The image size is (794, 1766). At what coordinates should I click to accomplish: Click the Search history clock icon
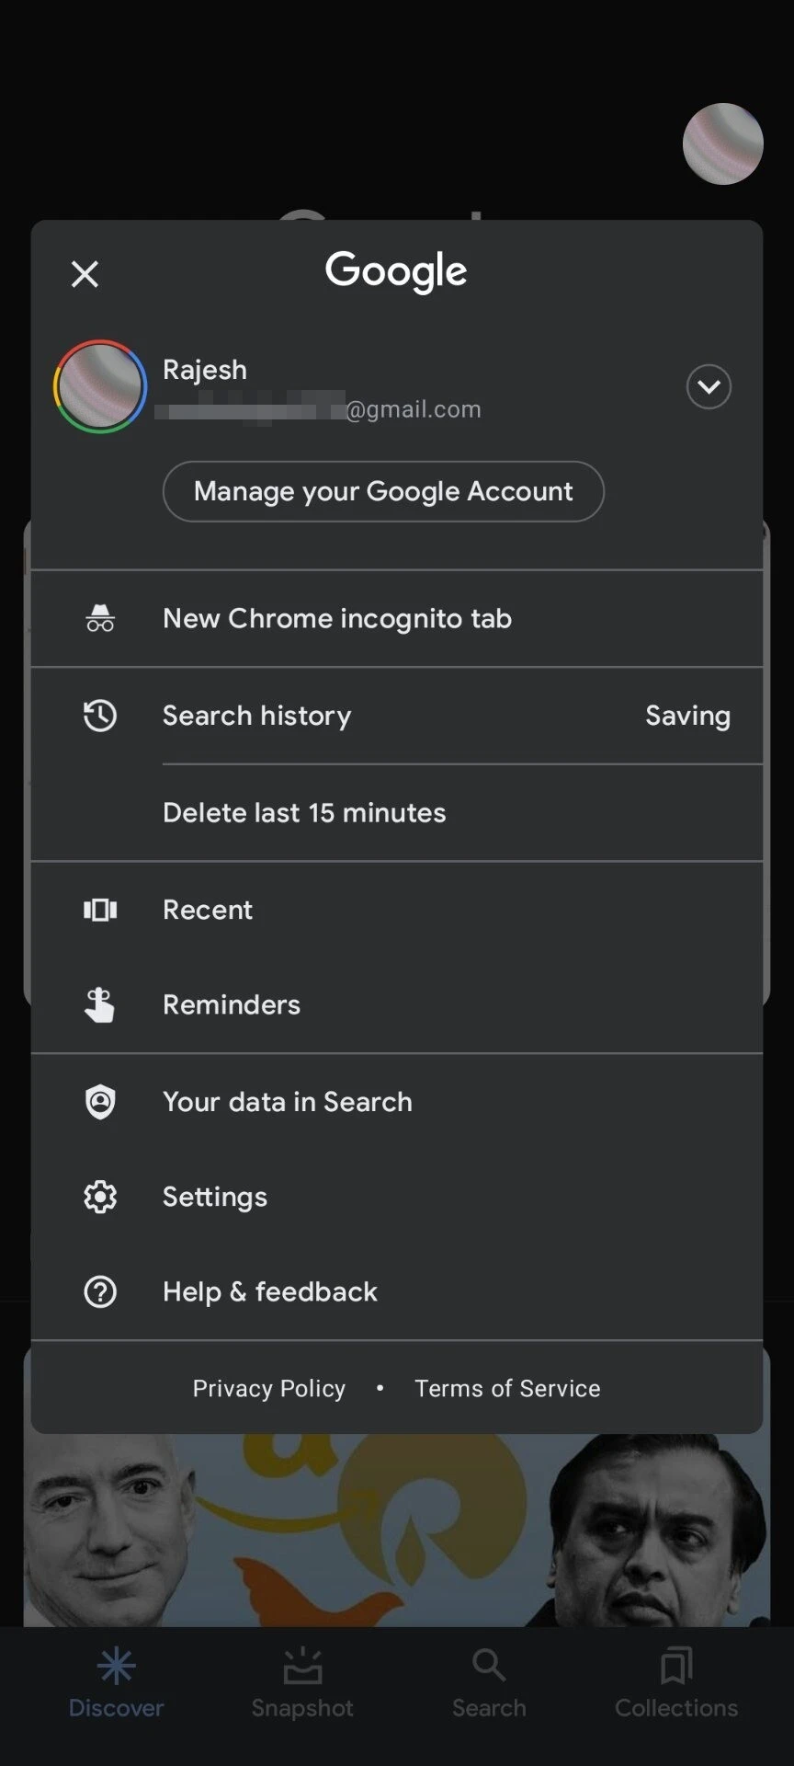click(x=100, y=716)
